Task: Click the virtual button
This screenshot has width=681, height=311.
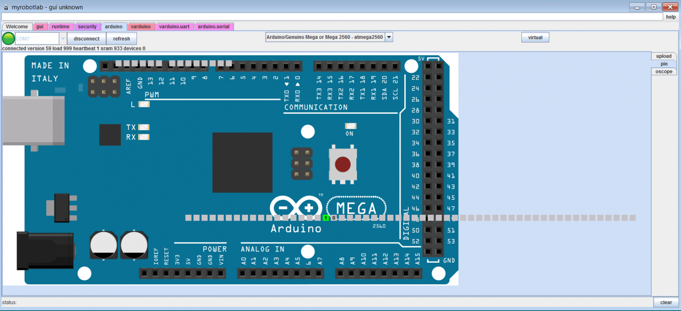Action: tap(535, 37)
